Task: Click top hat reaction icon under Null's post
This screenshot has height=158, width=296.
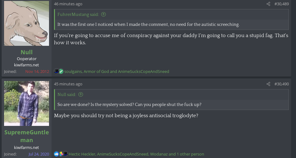Action: coord(56,71)
